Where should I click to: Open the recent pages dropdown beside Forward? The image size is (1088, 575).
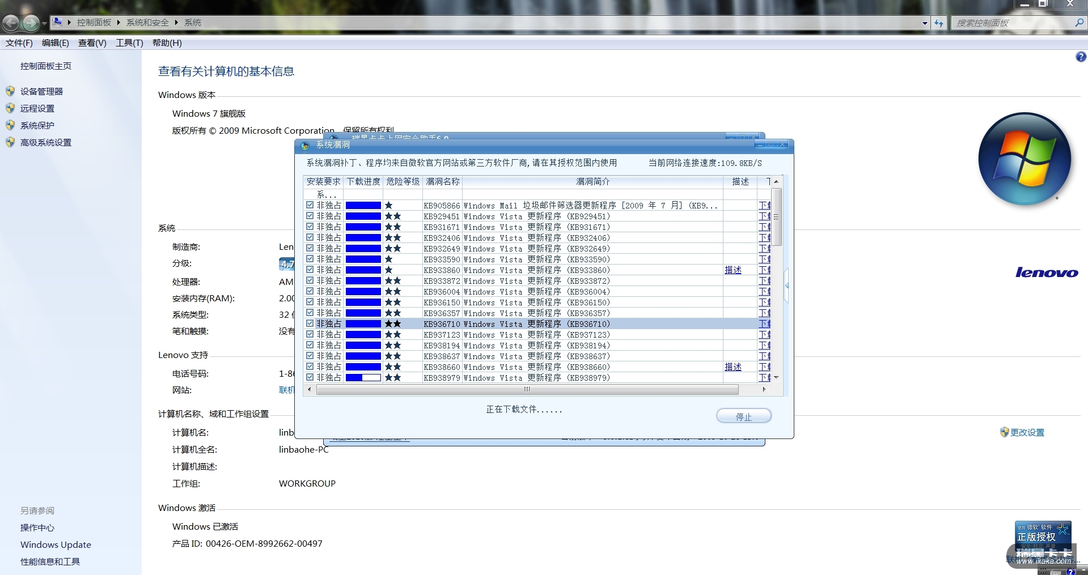tap(44, 24)
